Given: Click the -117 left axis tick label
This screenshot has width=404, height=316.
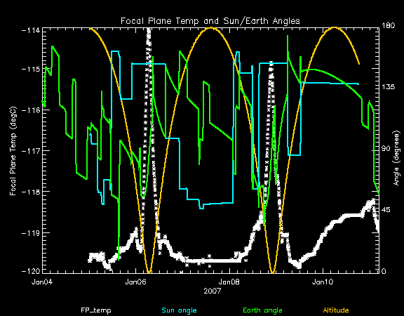Looking at the screenshot, I should (x=30, y=150).
